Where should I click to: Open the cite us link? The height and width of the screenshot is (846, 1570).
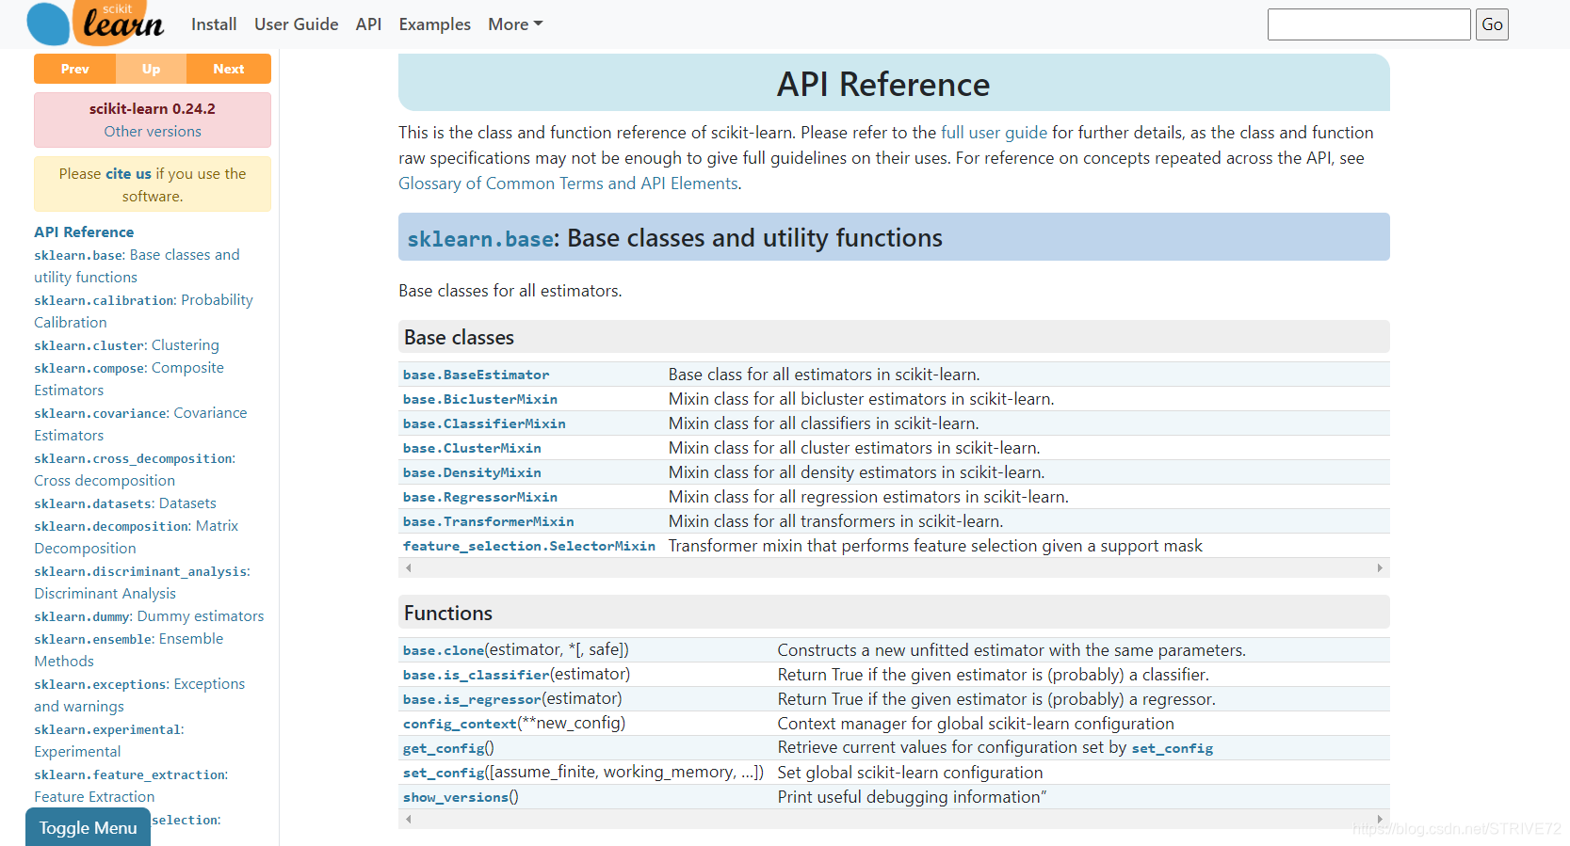click(x=128, y=174)
